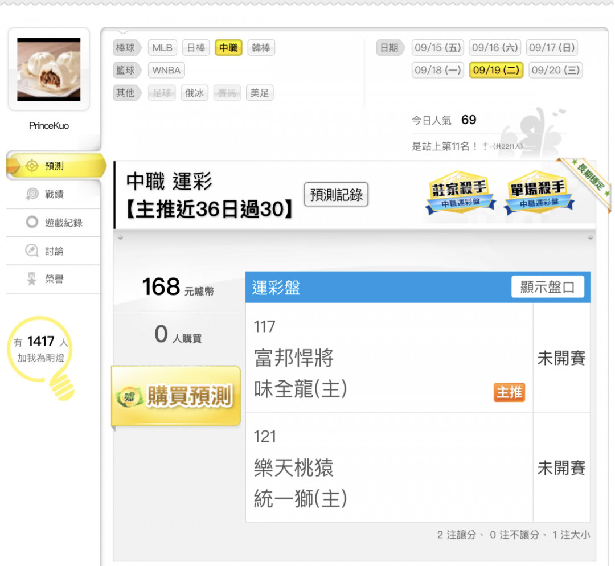Click the 單場殺手 badge icon
The height and width of the screenshot is (566, 615).
pyautogui.click(x=539, y=192)
